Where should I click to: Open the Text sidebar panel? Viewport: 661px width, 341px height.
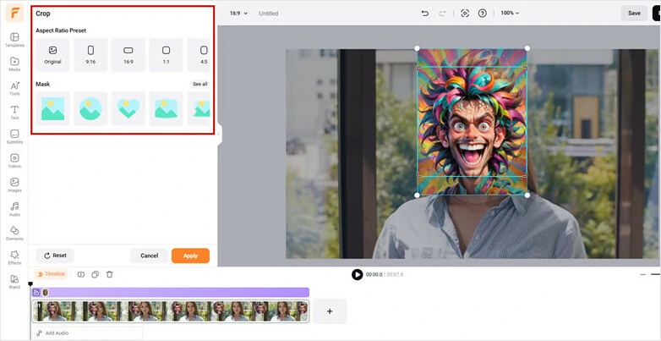click(14, 113)
